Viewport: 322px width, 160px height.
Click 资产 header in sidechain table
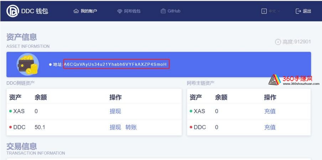coord(15,97)
